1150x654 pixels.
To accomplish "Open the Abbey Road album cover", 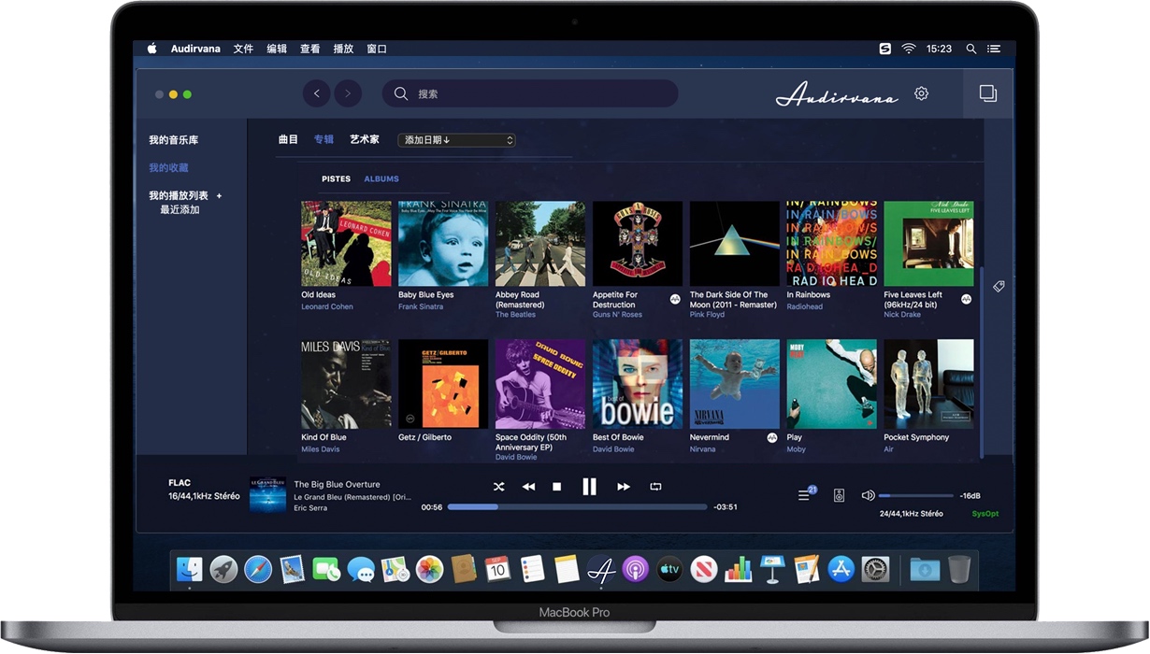I will pyautogui.click(x=539, y=242).
